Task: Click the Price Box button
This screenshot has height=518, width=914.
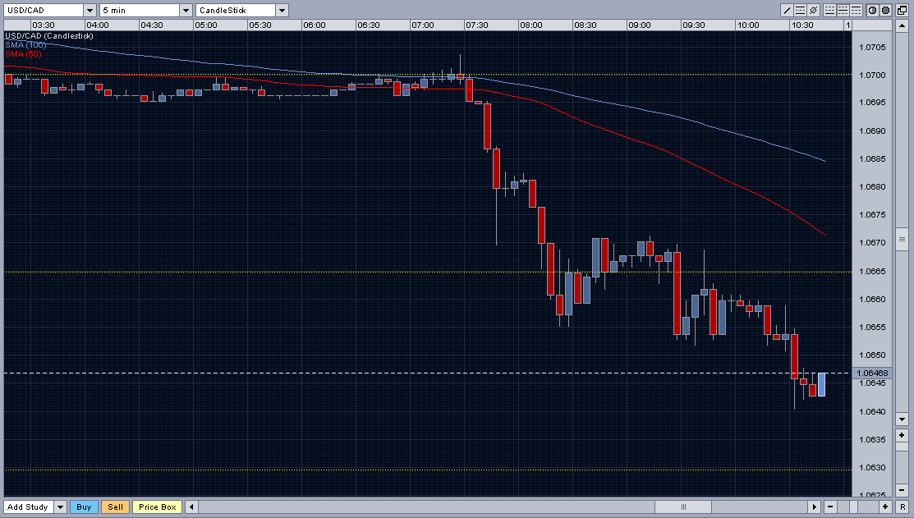Action: pos(158,507)
